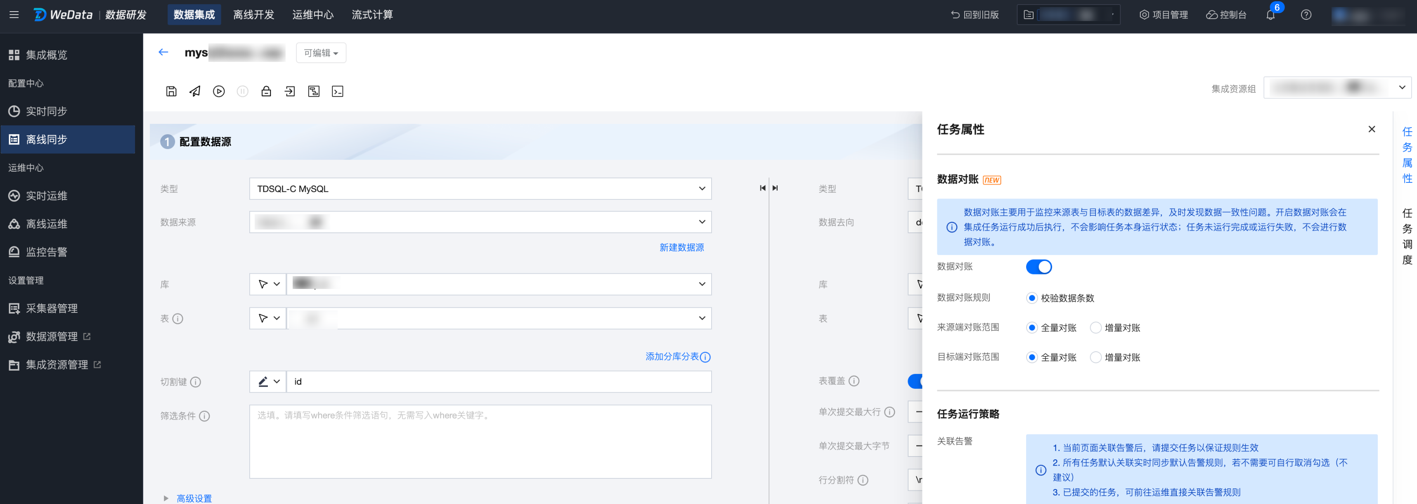Click the 筛选条件 where-condition text area

[480, 442]
